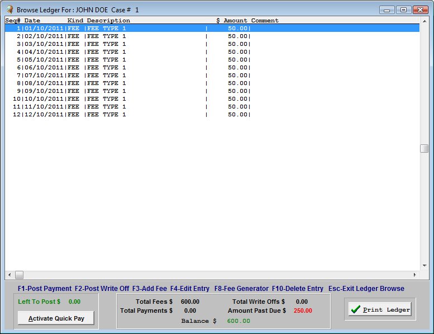Select ledger entry dated 04/10/2011
Viewport: 434px width, 334px height.
pos(212,52)
